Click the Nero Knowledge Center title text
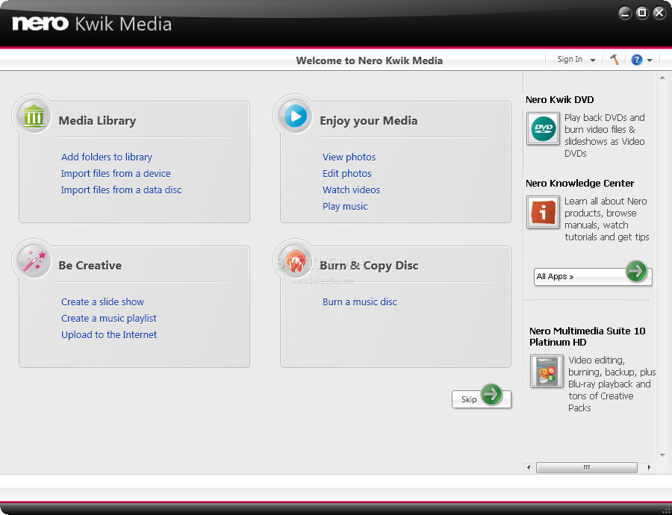Screen dimensions: 672x515 coord(580,183)
